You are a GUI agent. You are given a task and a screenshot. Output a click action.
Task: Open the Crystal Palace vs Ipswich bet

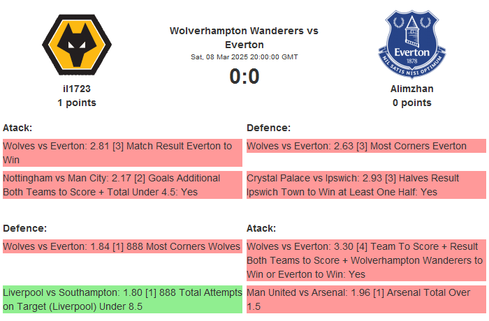click(x=365, y=185)
